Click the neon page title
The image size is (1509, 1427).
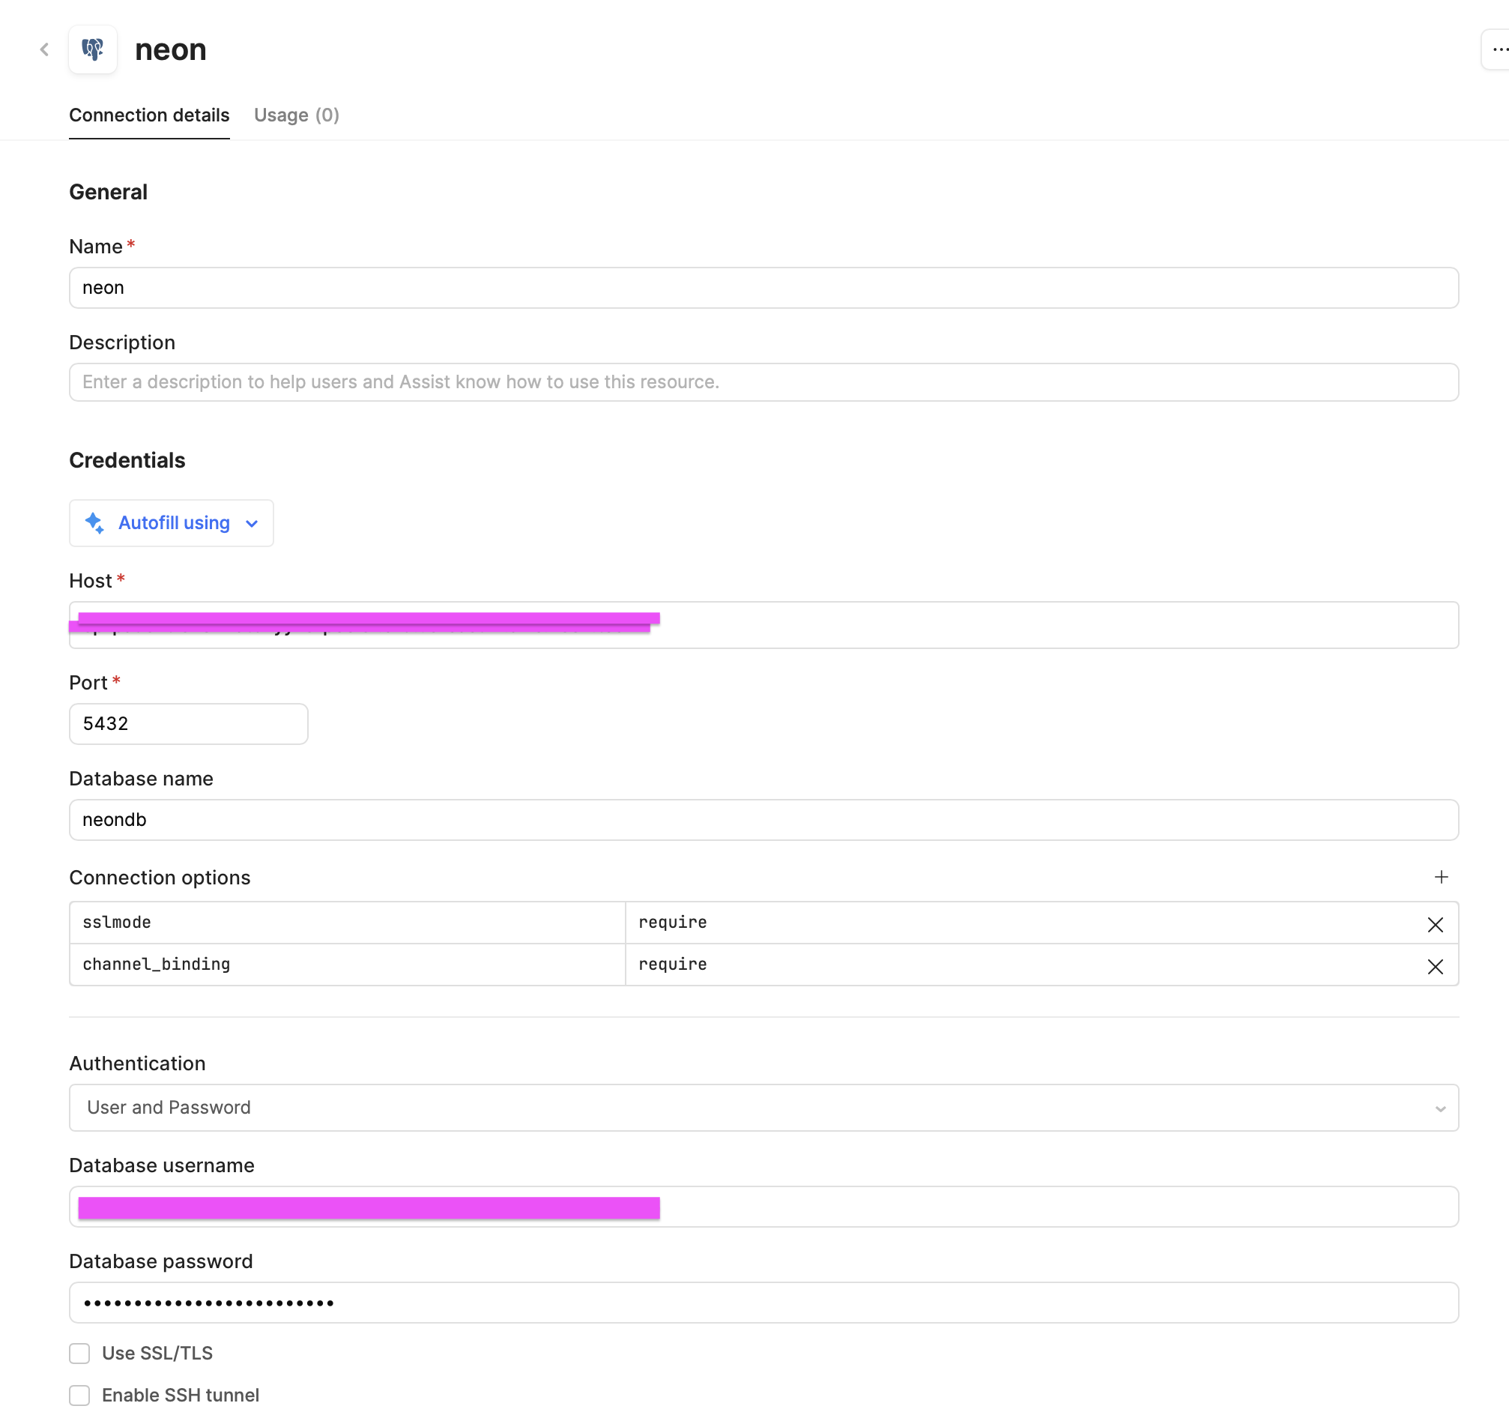[170, 50]
